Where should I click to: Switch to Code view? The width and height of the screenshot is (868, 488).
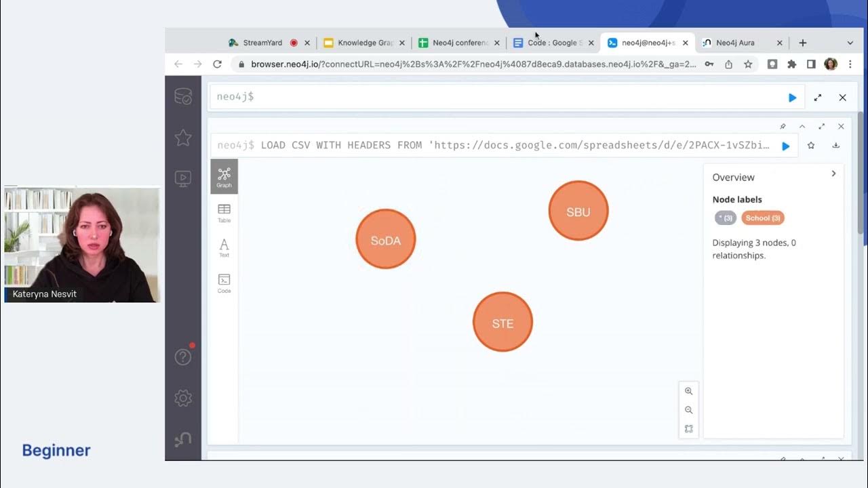pyautogui.click(x=224, y=283)
